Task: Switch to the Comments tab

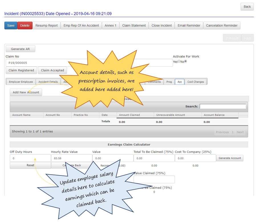Action: coord(154,82)
